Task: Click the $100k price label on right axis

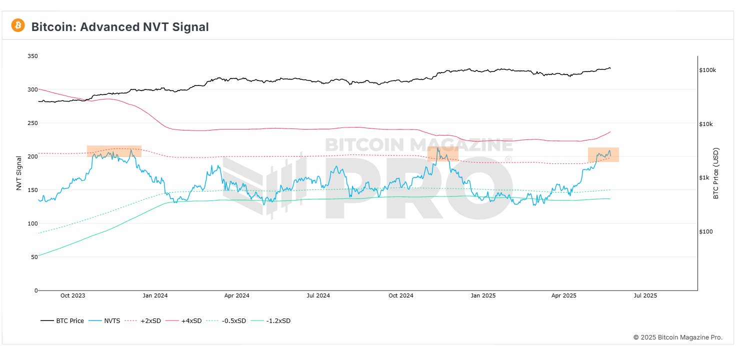Action: [x=707, y=70]
